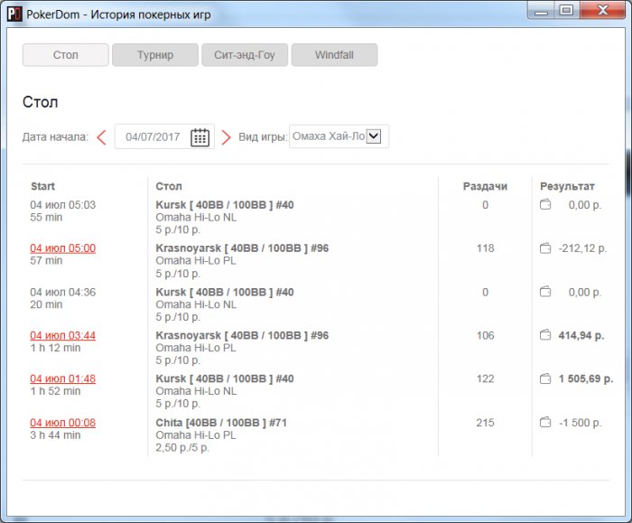Open the 04 июл 03:44 session link
The height and width of the screenshot is (523, 632).
pyautogui.click(x=63, y=335)
